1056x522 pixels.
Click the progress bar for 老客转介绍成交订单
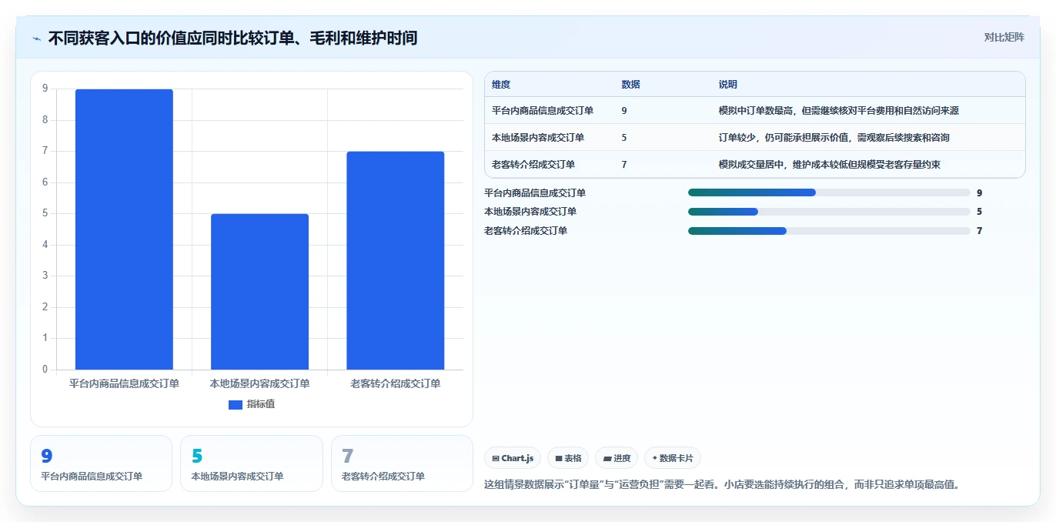[829, 231]
